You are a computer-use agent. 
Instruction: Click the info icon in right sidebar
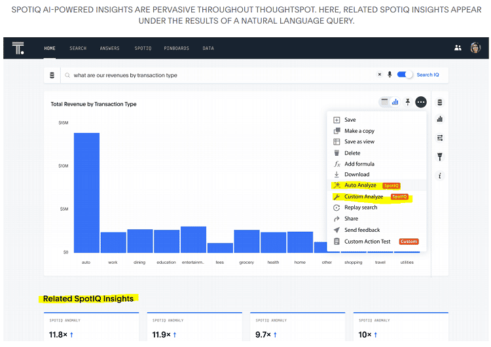coord(440,175)
